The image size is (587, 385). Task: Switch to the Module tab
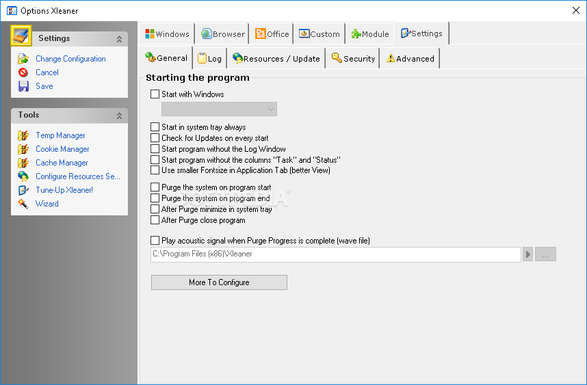(x=370, y=34)
